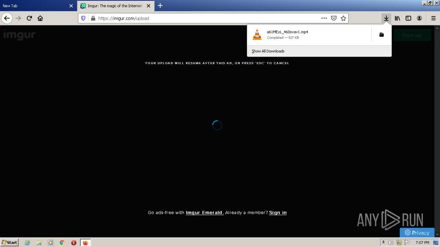Open containing folder for downloaded mp4

(381, 35)
